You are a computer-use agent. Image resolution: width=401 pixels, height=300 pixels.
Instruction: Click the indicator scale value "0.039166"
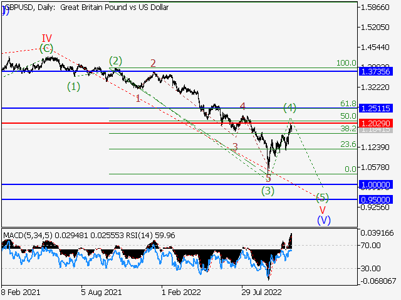(377, 233)
